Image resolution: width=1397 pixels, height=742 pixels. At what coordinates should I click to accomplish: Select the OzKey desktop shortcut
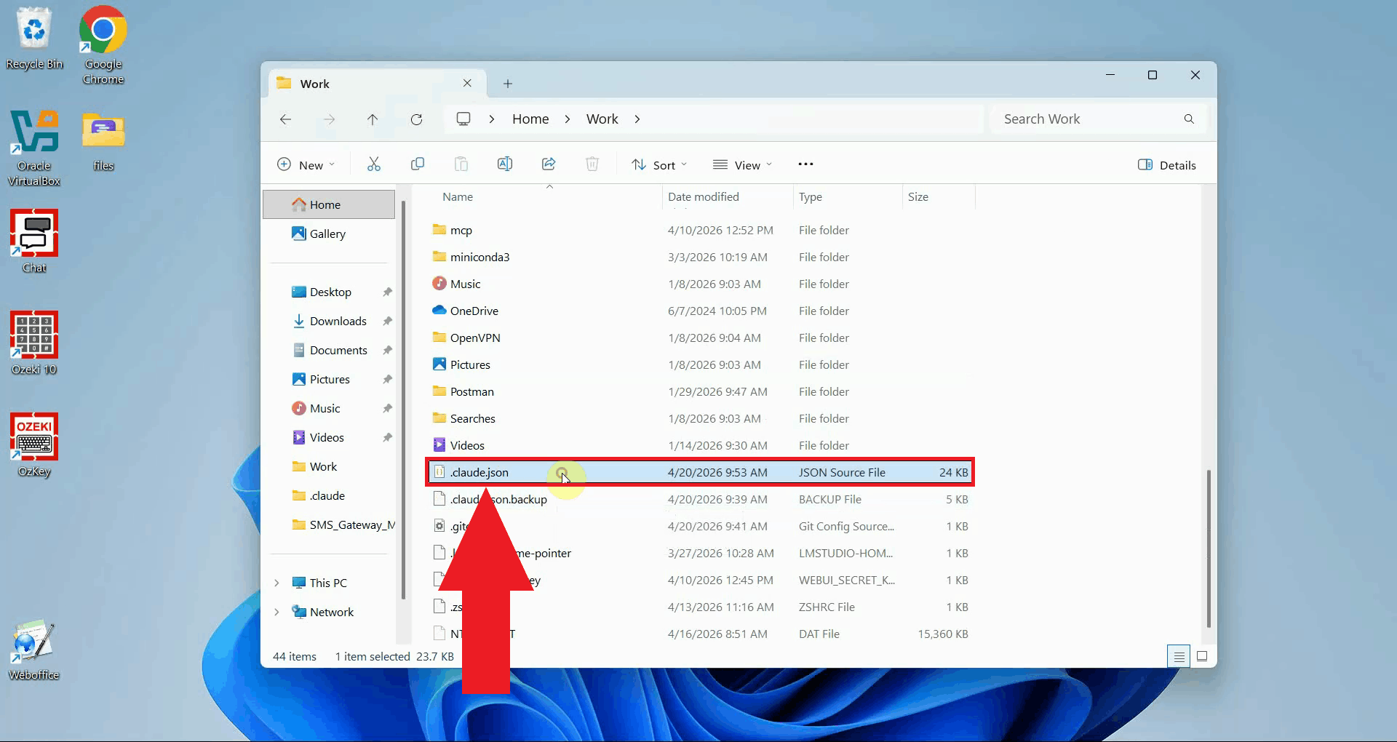(34, 445)
